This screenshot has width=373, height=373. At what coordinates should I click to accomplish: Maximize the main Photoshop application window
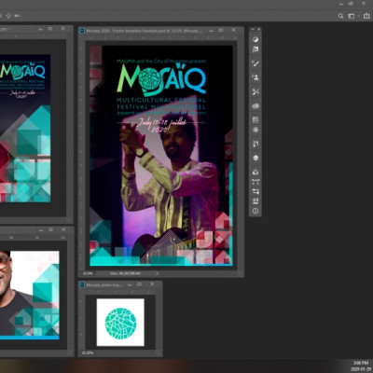351,4
